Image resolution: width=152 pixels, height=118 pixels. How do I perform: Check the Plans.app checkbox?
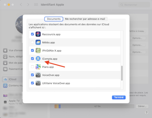tap(33, 67)
